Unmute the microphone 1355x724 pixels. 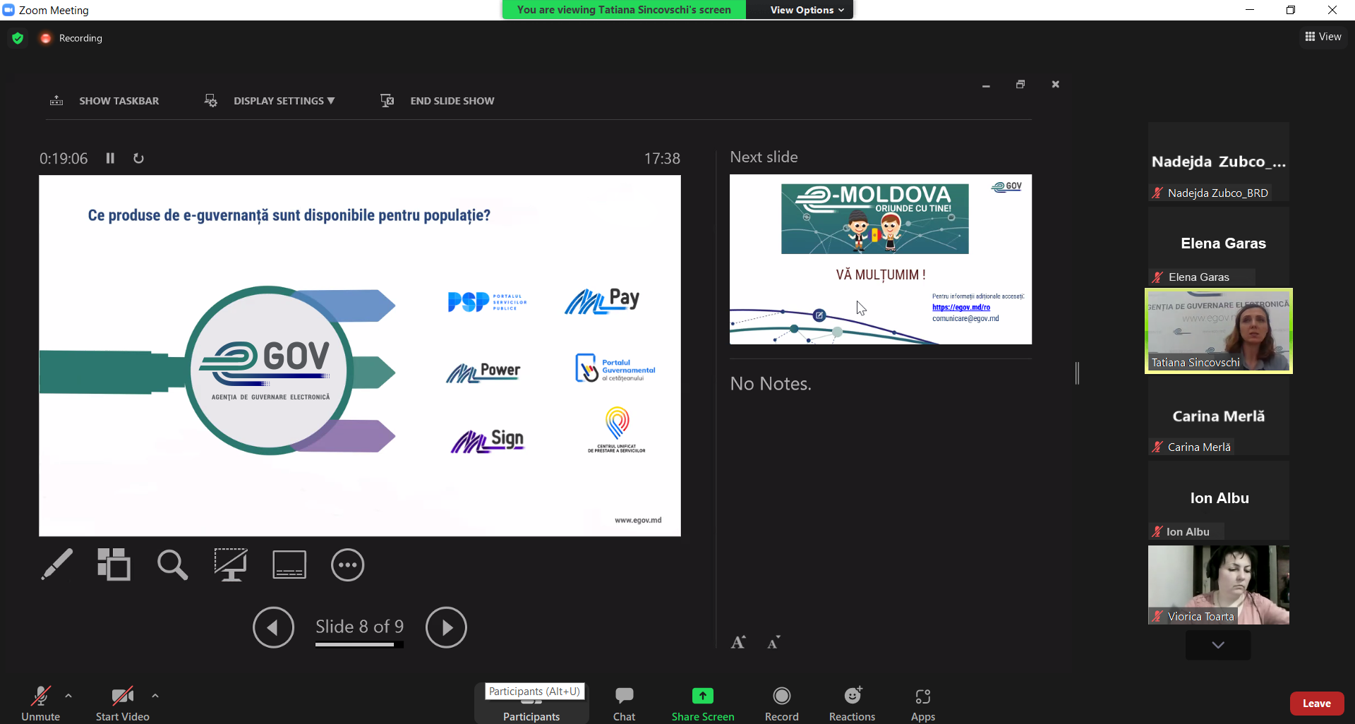pyautogui.click(x=40, y=704)
